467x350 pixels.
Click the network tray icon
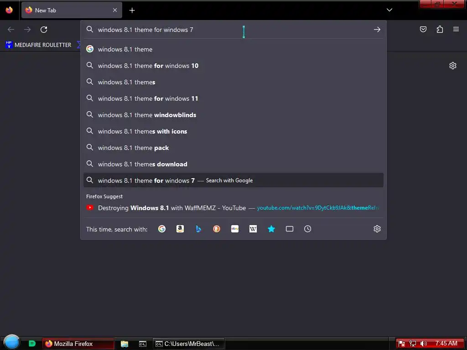coord(412,344)
